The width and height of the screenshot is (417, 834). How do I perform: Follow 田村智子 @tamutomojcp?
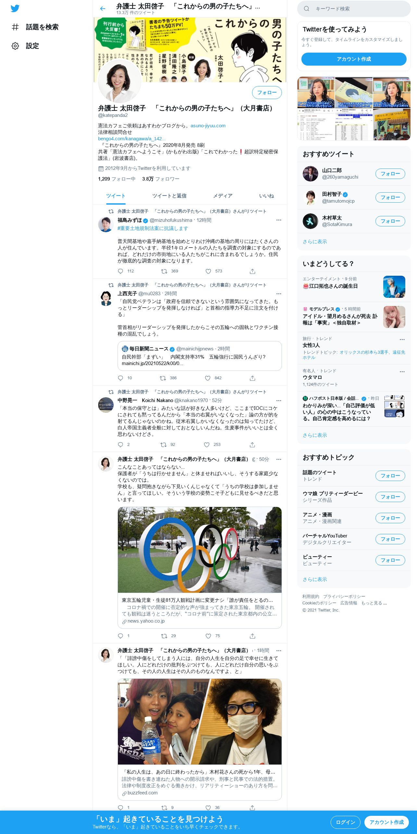[x=390, y=197]
